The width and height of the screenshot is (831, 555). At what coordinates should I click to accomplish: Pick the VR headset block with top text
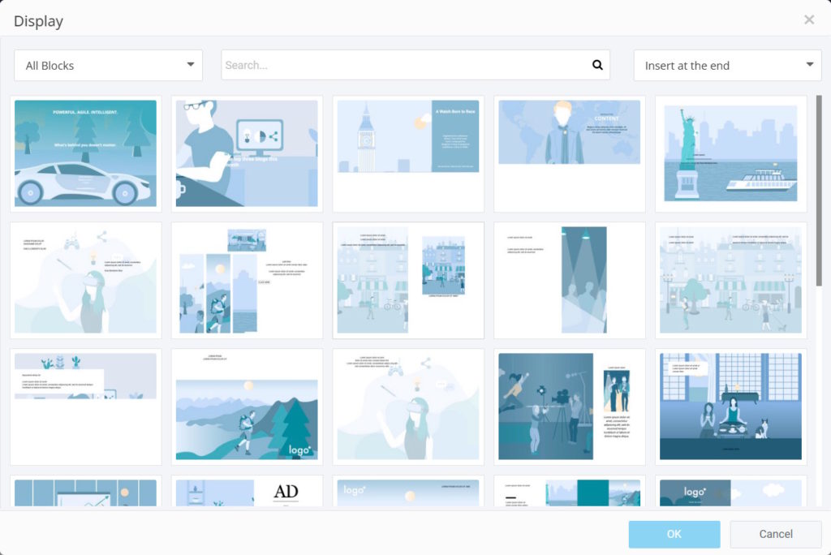(x=408, y=407)
